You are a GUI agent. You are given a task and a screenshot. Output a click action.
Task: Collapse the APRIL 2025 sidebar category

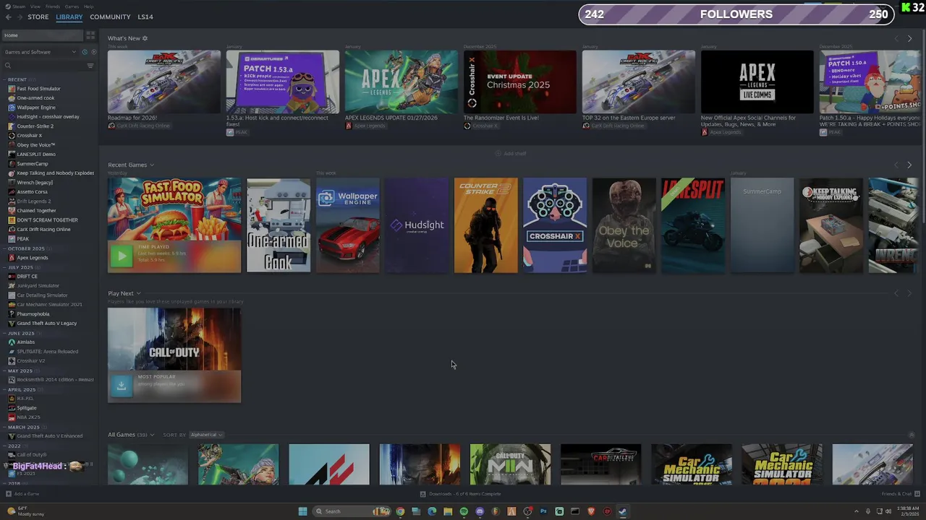pos(4,389)
